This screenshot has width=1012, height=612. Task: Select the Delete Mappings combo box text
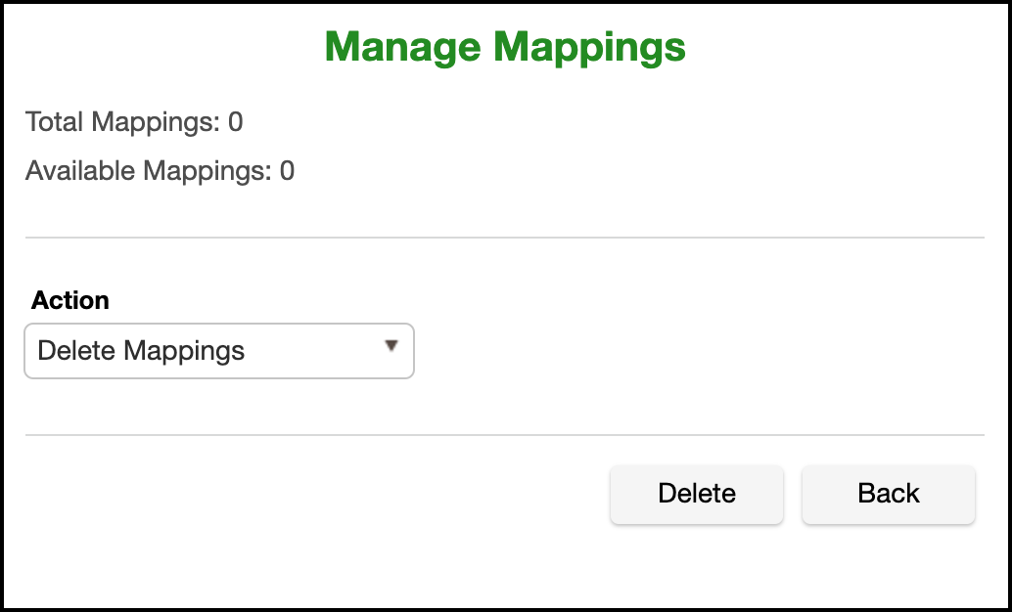(141, 351)
